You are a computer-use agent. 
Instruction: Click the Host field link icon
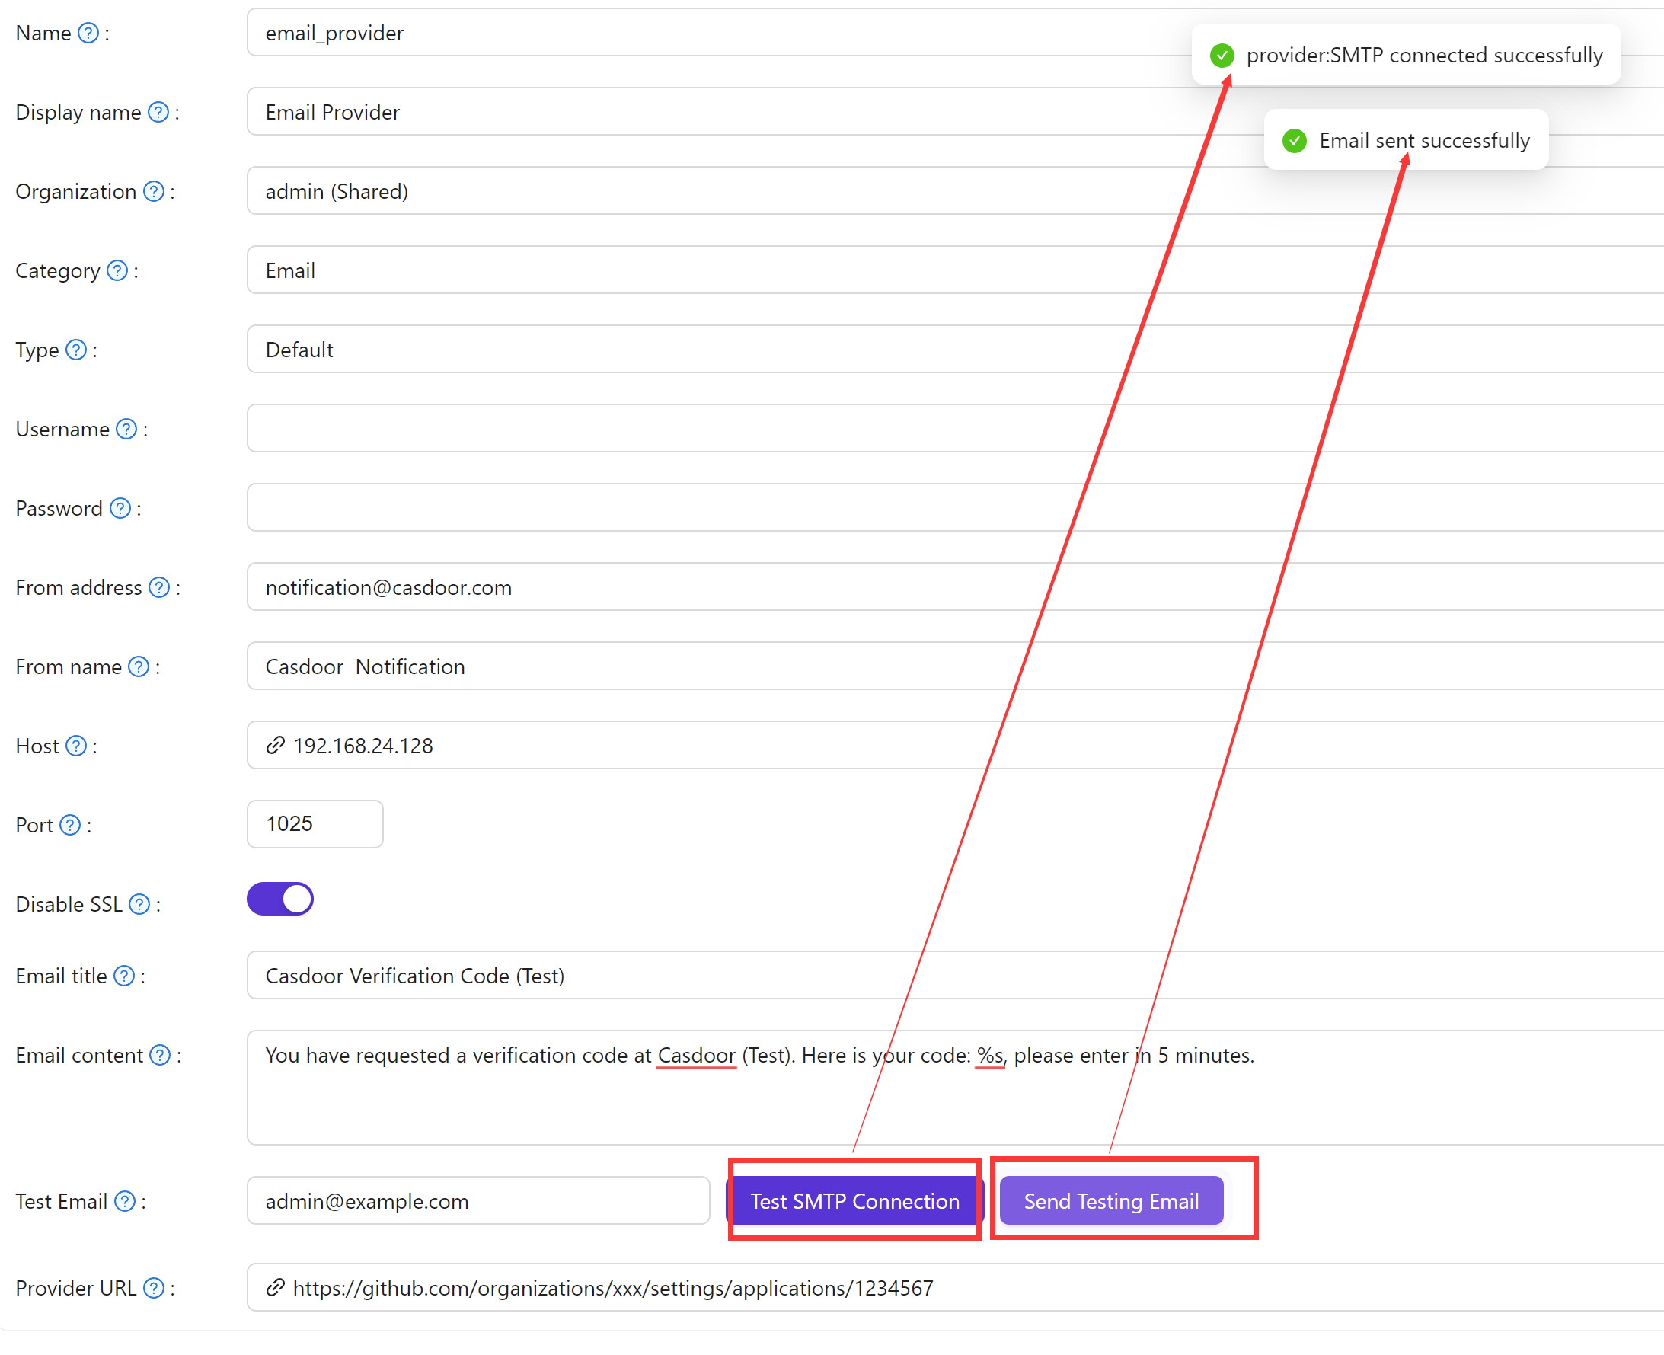click(273, 746)
